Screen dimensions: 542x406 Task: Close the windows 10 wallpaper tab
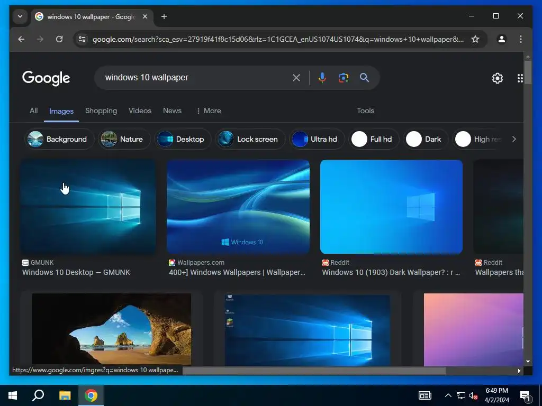(x=145, y=16)
